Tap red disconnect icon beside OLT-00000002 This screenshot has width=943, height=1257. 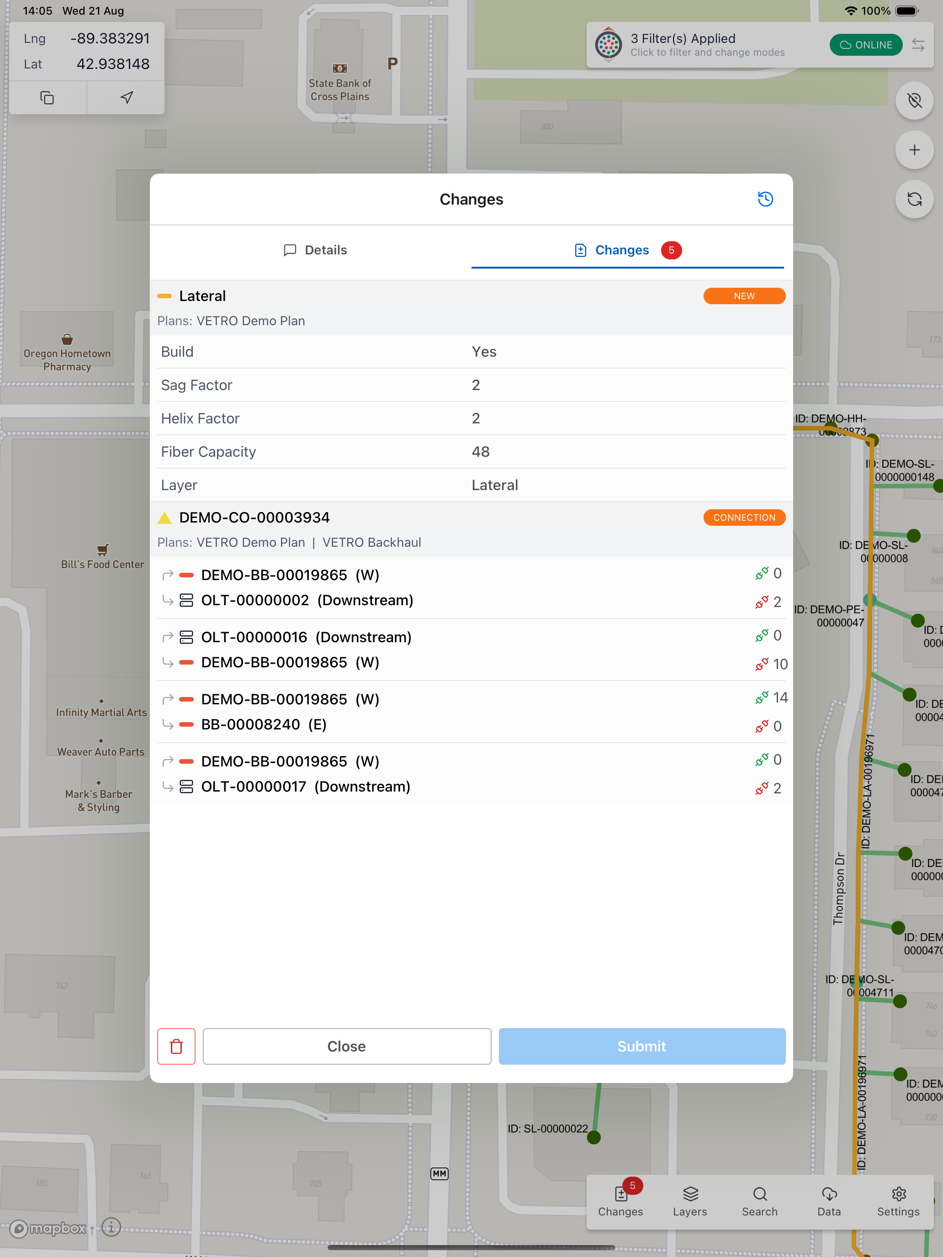(762, 602)
